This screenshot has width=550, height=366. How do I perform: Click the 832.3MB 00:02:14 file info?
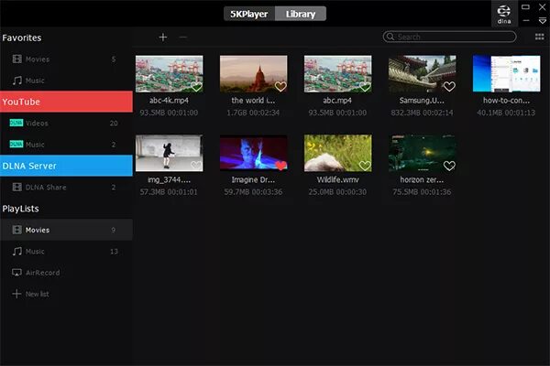(422, 113)
